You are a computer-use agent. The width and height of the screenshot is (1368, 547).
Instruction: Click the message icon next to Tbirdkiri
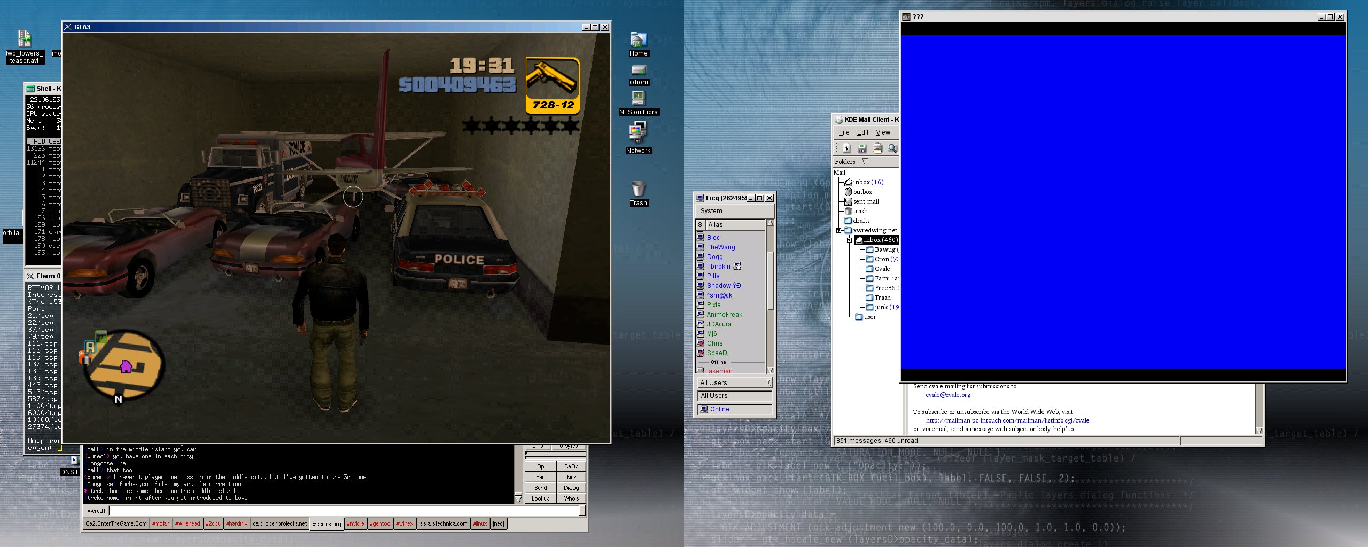pos(737,266)
